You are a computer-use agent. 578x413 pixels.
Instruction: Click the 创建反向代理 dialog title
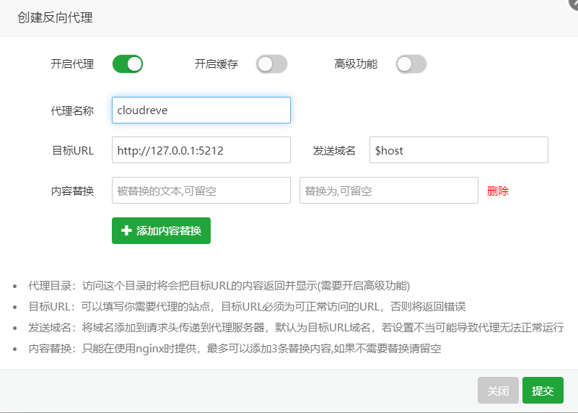[56, 17]
